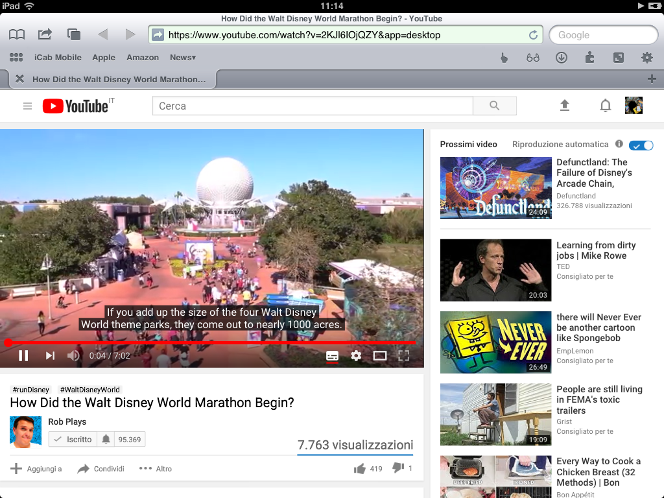Open the Defunctland video thumbnail

pos(495,188)
